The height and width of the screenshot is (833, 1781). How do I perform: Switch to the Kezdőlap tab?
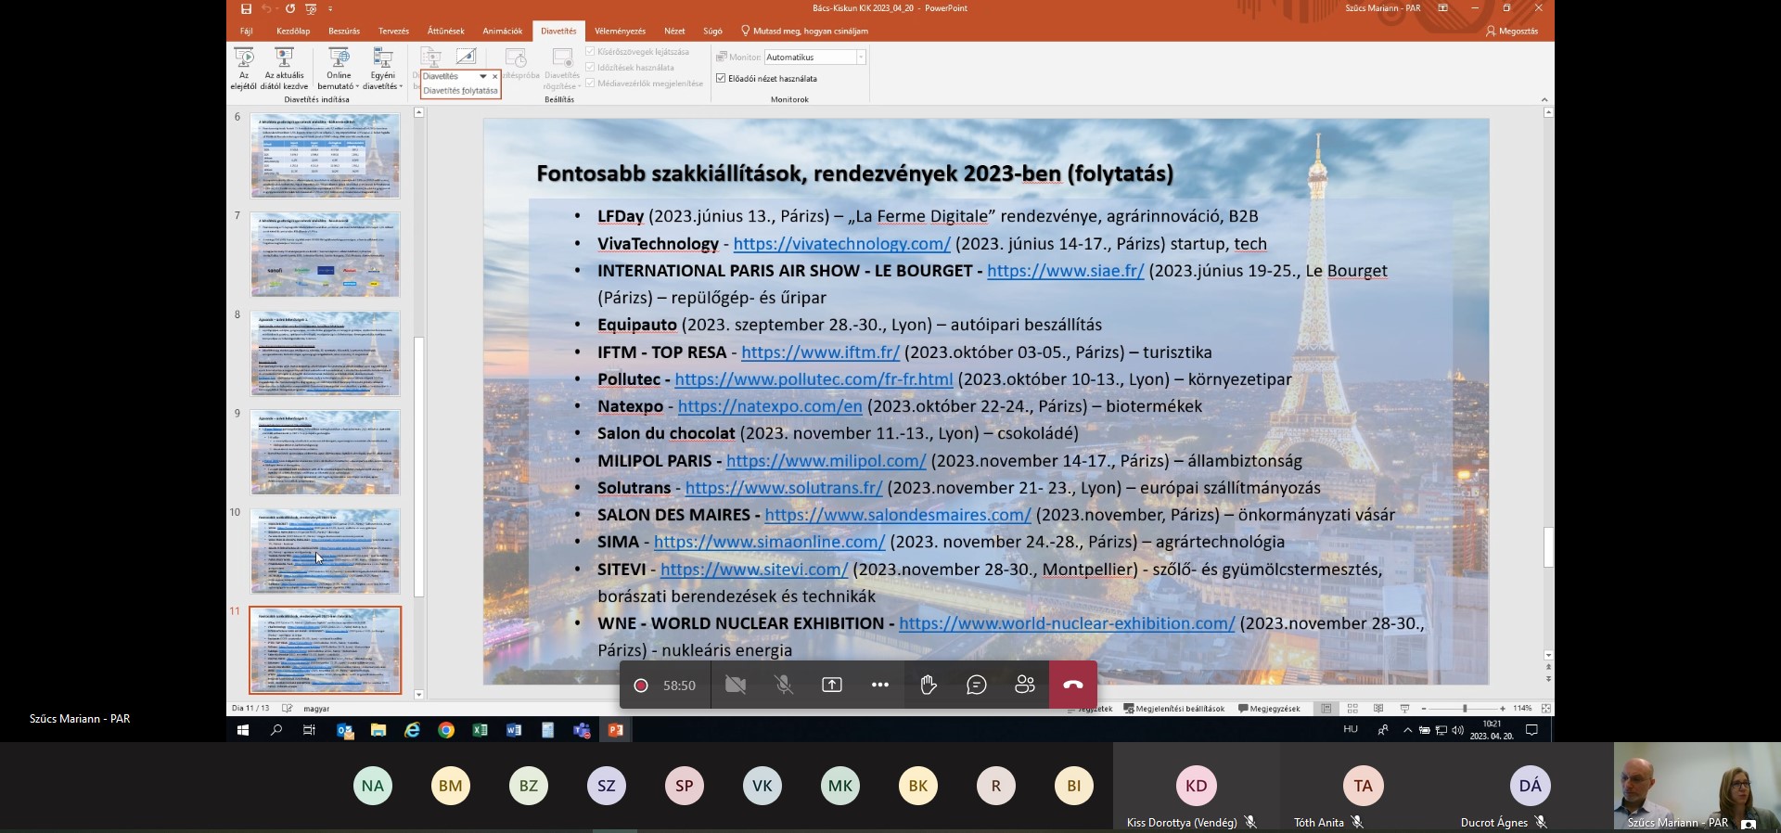(293, 31)
